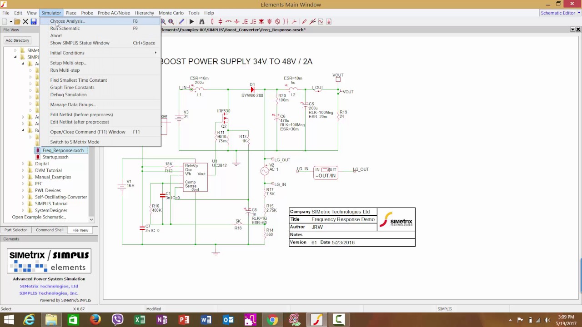Place a diode from the toolbar

coord(261,21)
